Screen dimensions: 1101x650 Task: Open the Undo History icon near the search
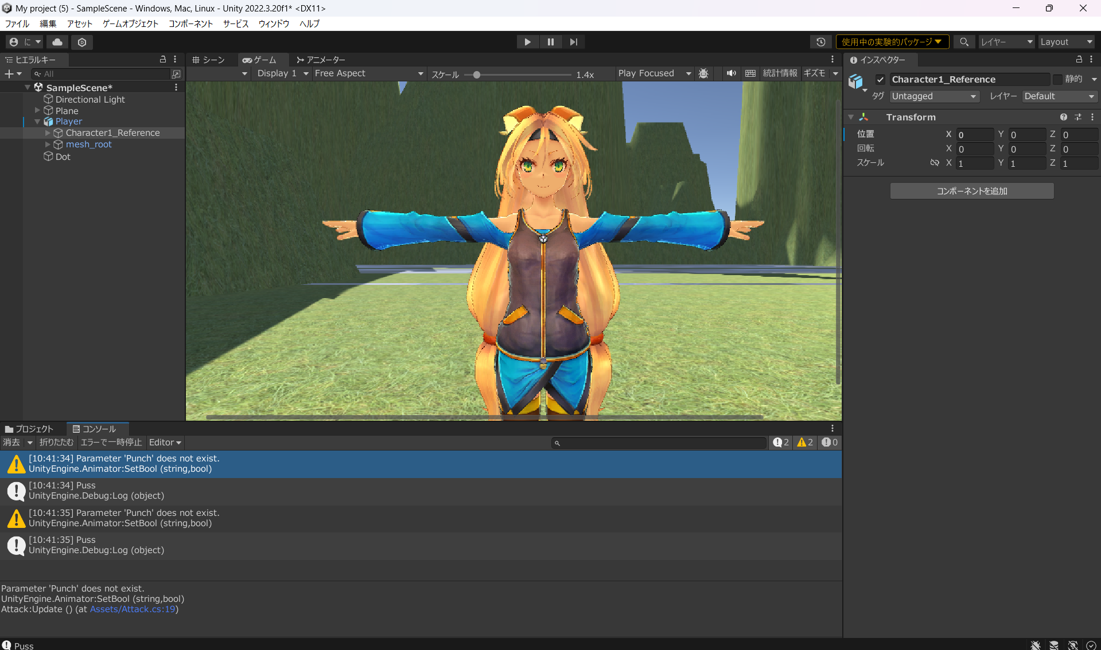click(x=820, y=41)
